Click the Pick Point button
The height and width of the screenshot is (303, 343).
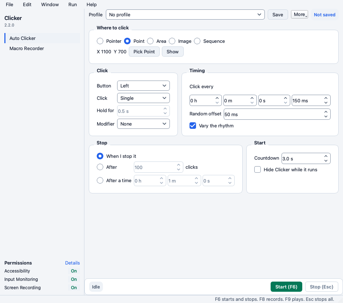pos(144,52)
